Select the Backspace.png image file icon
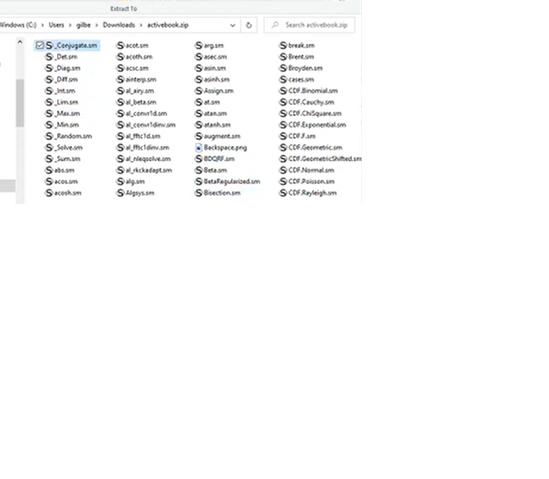The width and height of the screenshot is (549, 479). pos(198,148)
